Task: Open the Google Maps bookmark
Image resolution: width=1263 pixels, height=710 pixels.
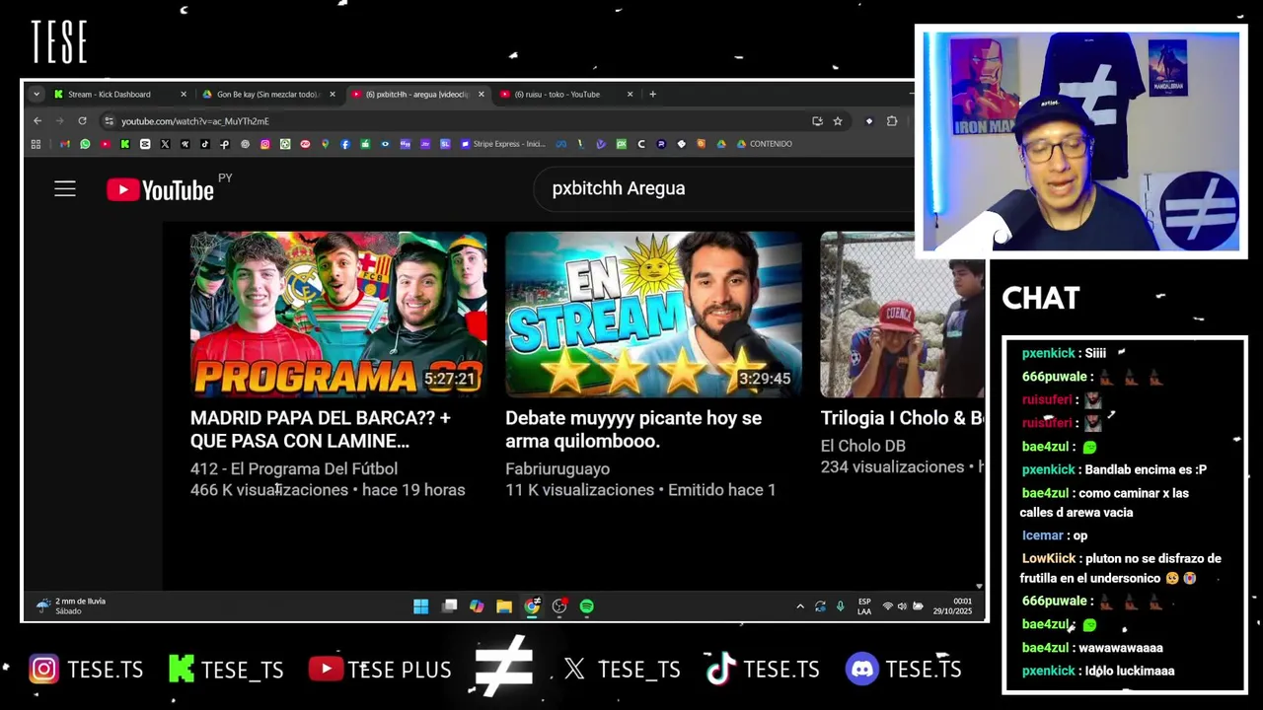Action: (x=325, y=144)
